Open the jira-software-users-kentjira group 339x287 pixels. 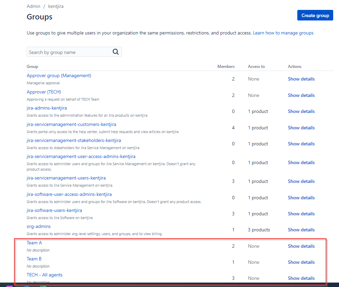[x=54, y=210]
